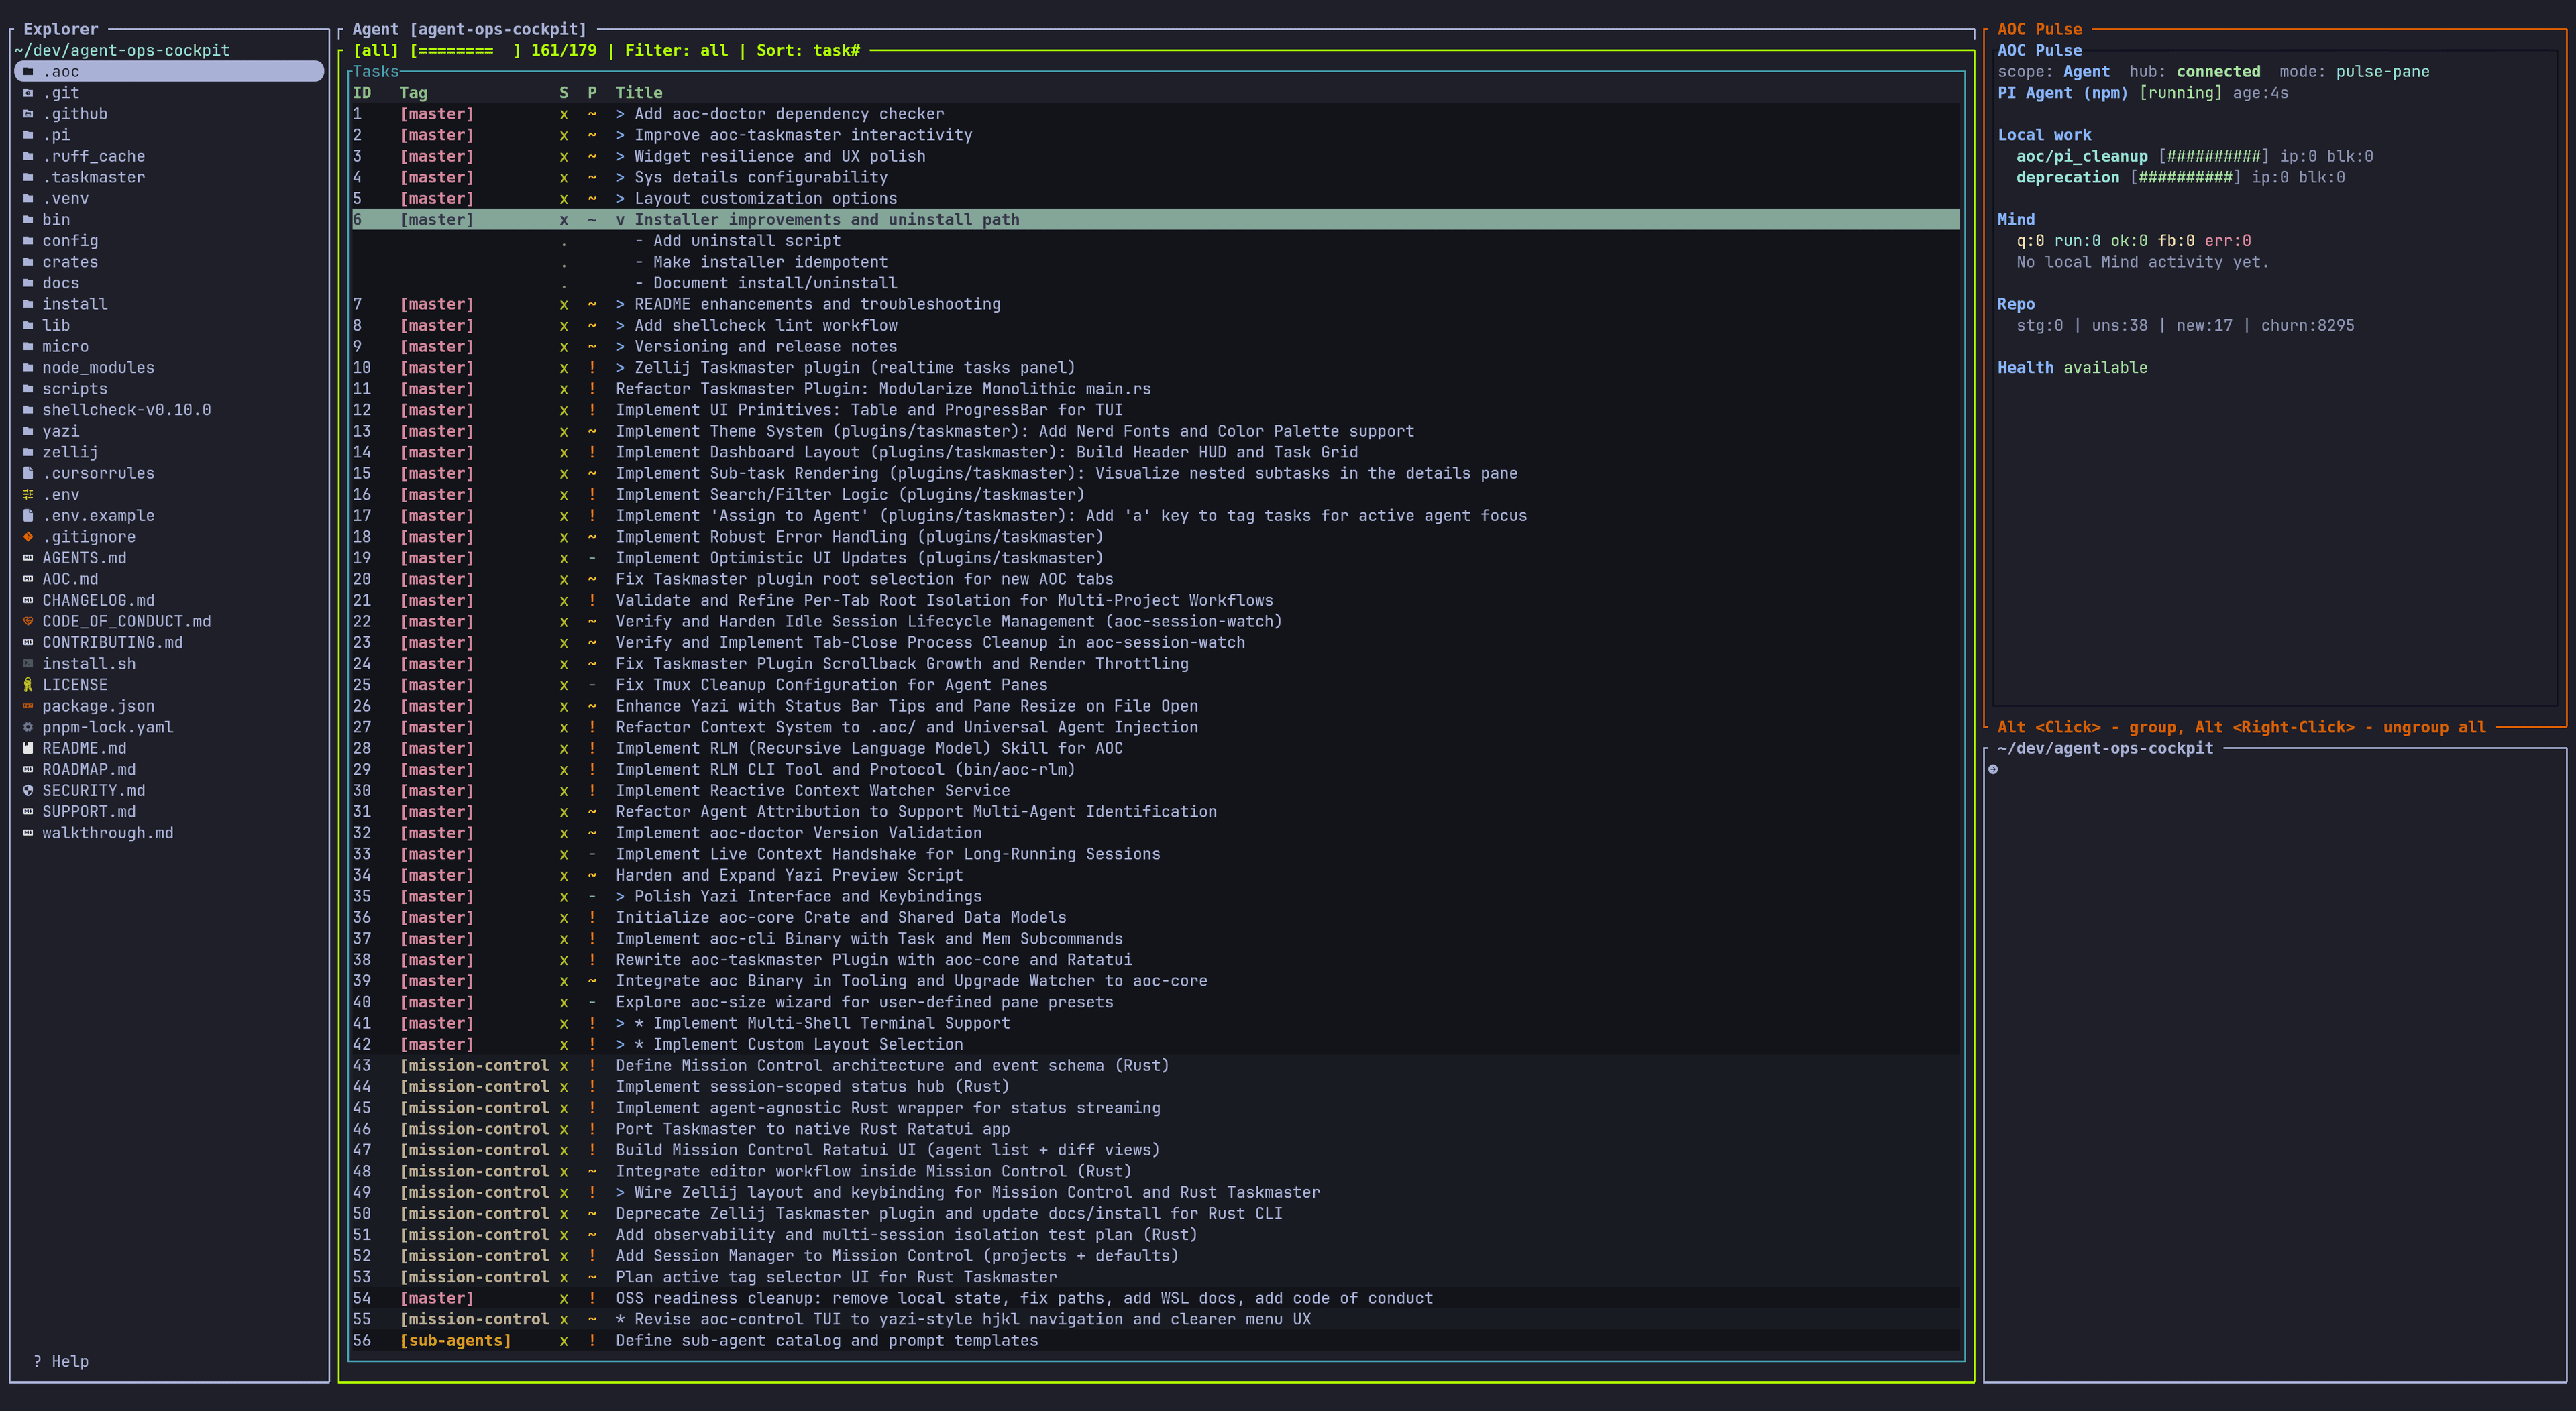
Task: Click the key icon next to LICENSE
Action: tap(27, 684)
